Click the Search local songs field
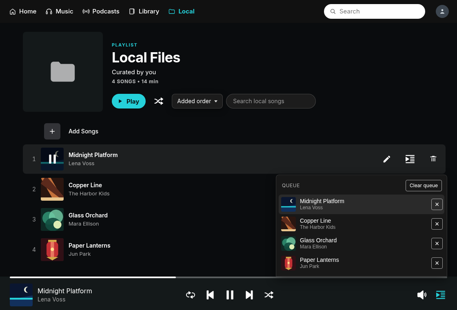This screenshot has width=457, height=310. coord(271,101)
